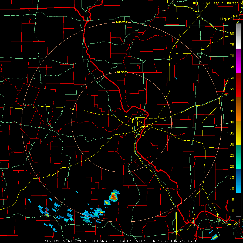243x243 pixels.
Task: Click the "[kg/m2]" units label
Action: [227, 19]
